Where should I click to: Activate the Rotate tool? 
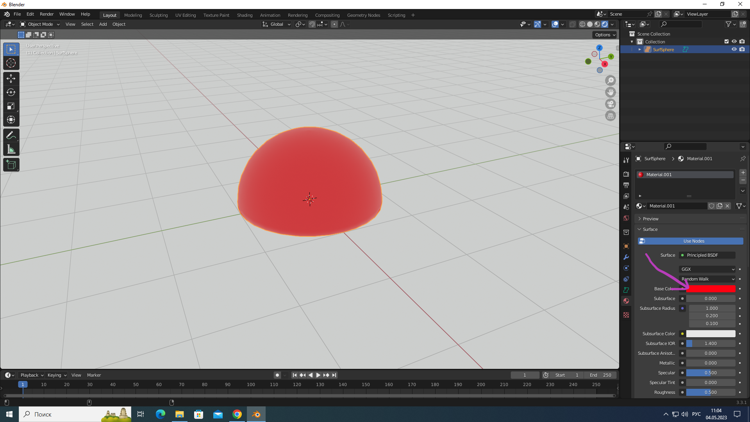11,92
